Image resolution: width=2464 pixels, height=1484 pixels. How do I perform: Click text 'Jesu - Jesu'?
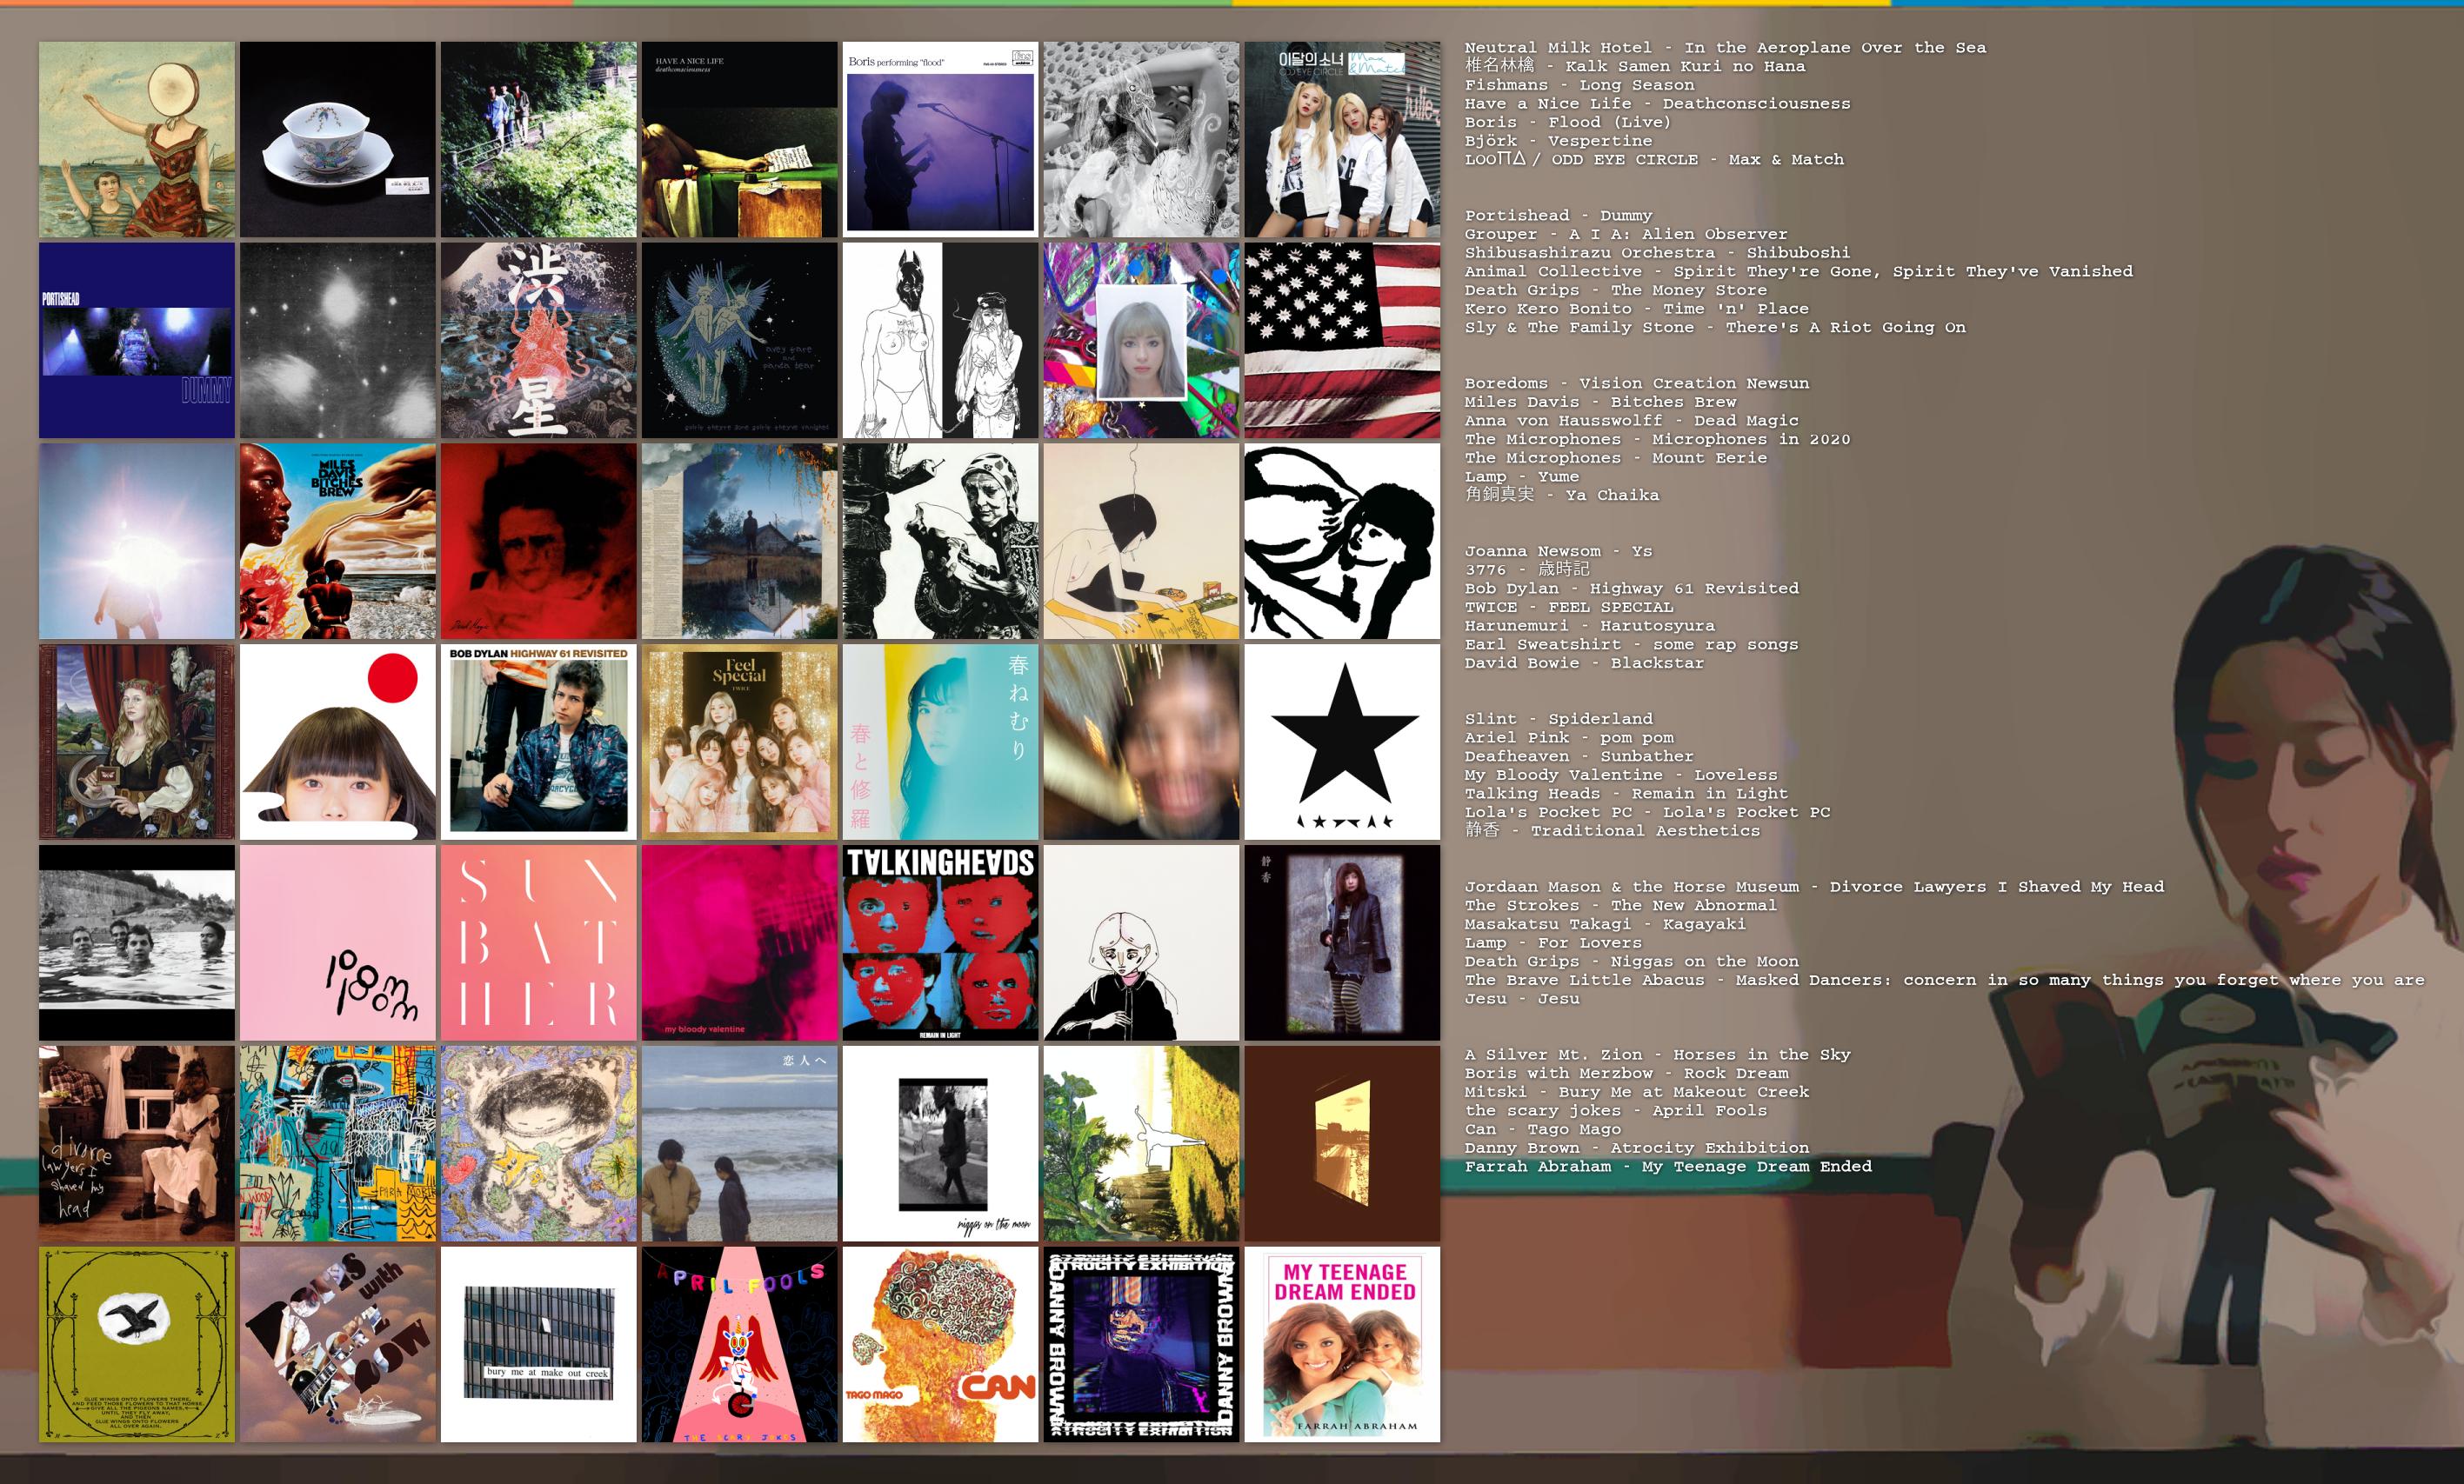tap(1522, 999)
